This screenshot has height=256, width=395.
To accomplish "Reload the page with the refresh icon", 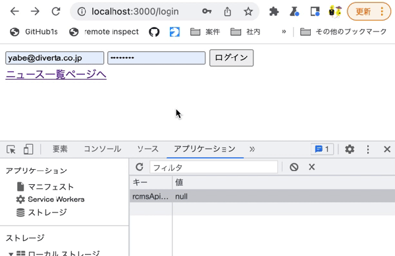I will (56, 11).
